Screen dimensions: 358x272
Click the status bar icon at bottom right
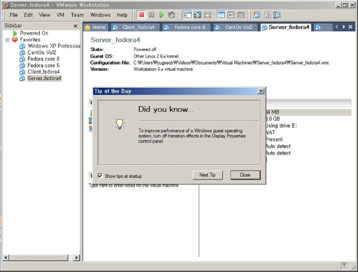345,266
